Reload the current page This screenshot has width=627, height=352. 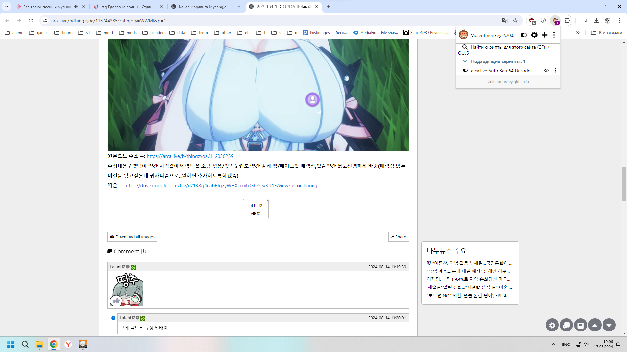tap(31, 21)
